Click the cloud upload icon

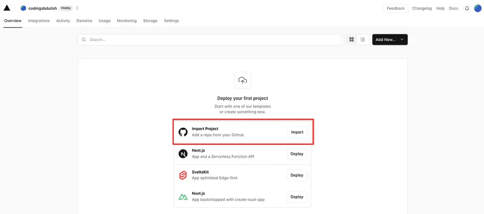(242, 80)
